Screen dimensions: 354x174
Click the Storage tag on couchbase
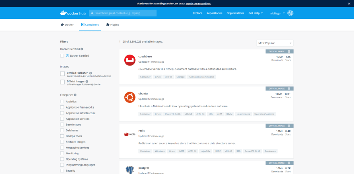(180, 77)
